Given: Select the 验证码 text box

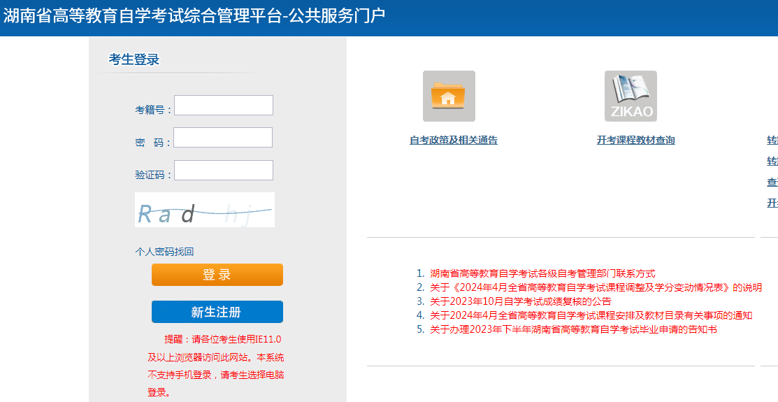Looking at the screenshot, I should [224, 171].
